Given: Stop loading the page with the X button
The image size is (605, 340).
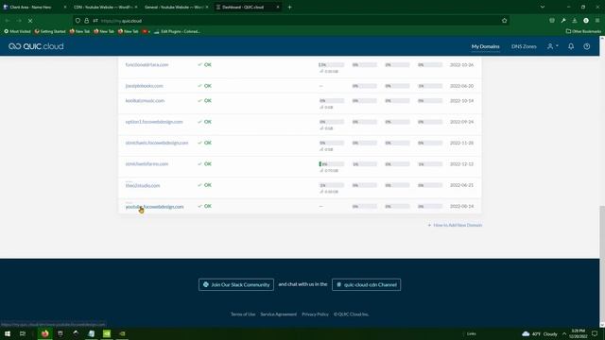Looking at the screenshot, I should pyautogui.click(x=30, y=21).
